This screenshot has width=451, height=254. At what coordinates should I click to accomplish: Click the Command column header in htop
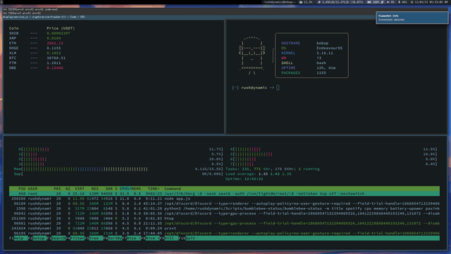coord(173,188)
